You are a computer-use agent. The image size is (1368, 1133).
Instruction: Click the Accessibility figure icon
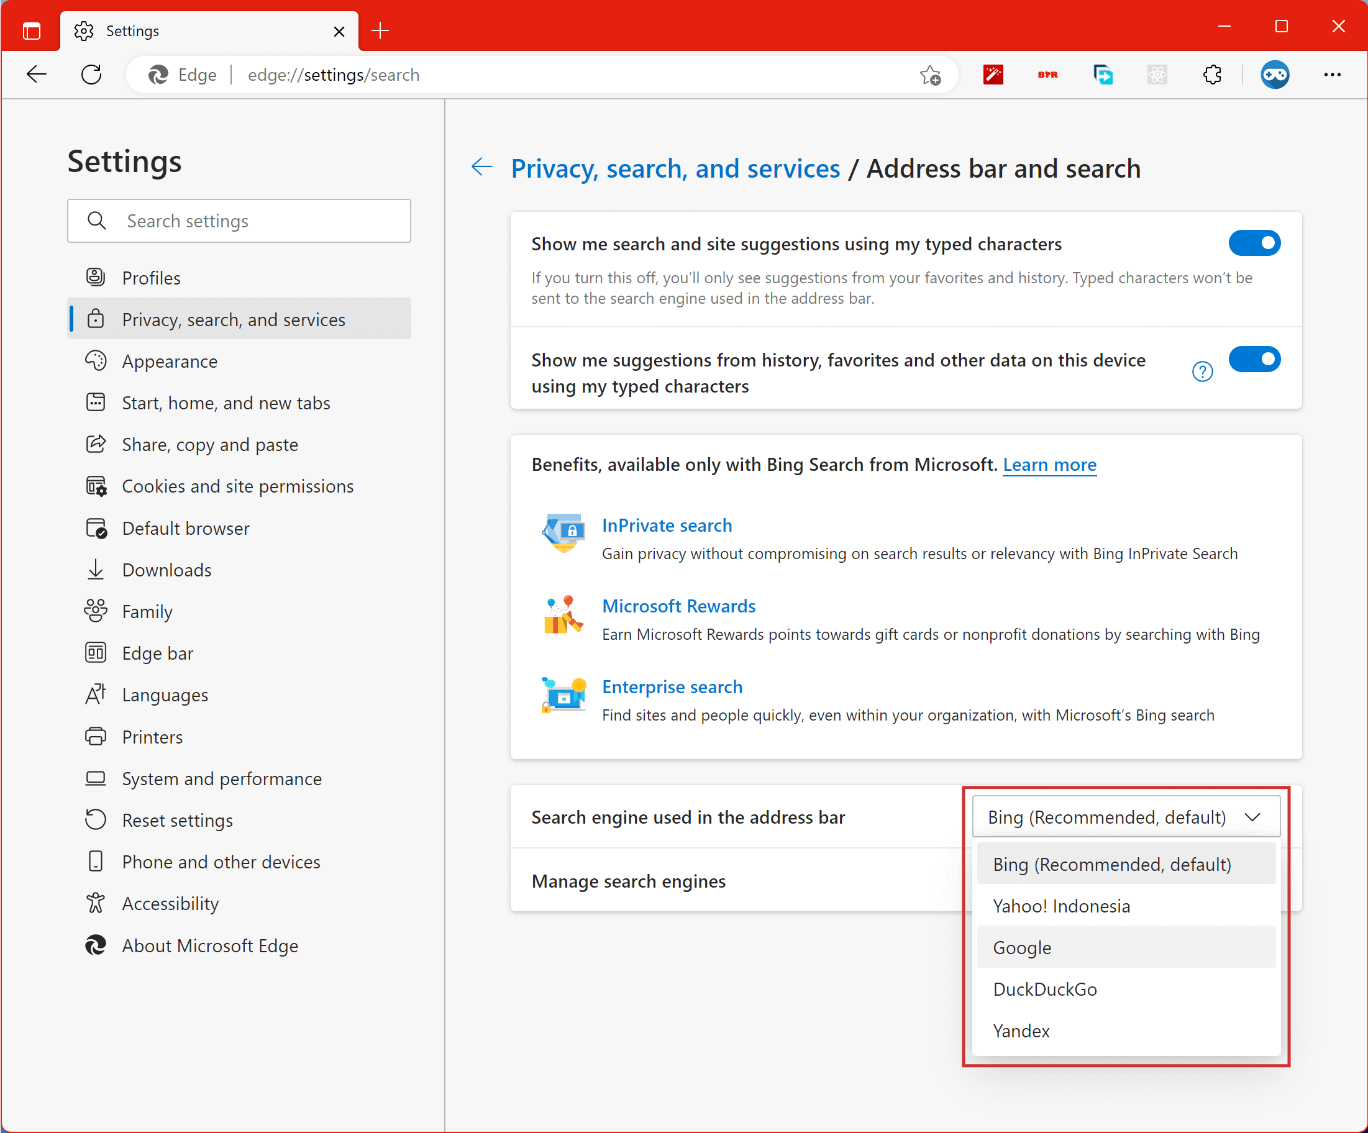click(x=96, y=903)
